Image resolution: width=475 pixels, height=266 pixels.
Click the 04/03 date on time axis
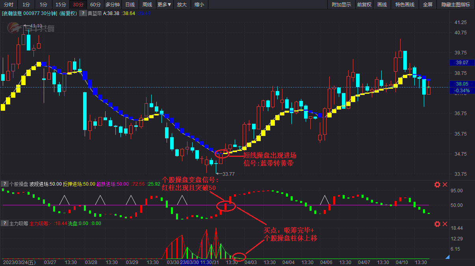[x=251, y=262]
